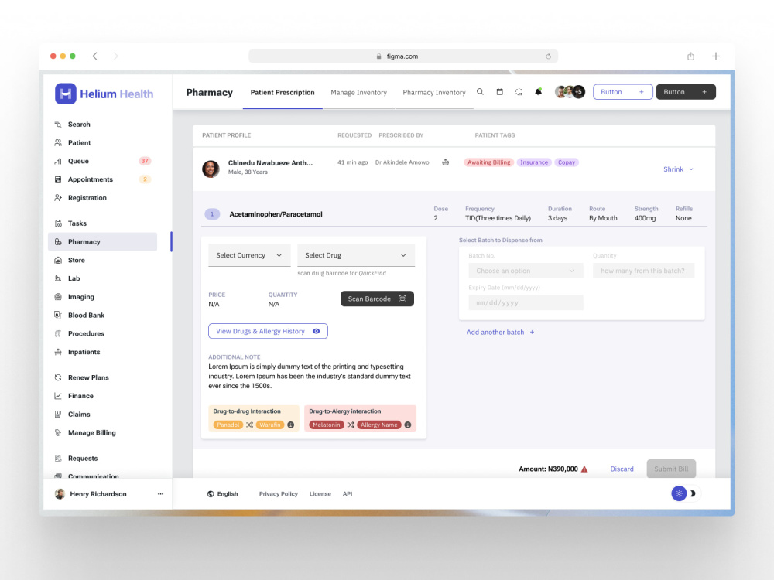This screenshot has height=580, width=774.
Task: Collapse the prescription with Shrink
Action: [x=678, y=169]
